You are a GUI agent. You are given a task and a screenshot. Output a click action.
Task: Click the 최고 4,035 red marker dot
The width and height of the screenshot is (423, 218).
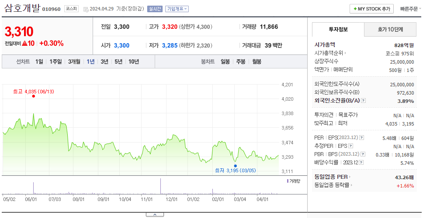coord(34,96)
